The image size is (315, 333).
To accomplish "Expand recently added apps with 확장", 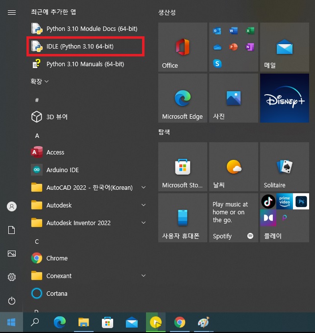I will click(40, 81).
